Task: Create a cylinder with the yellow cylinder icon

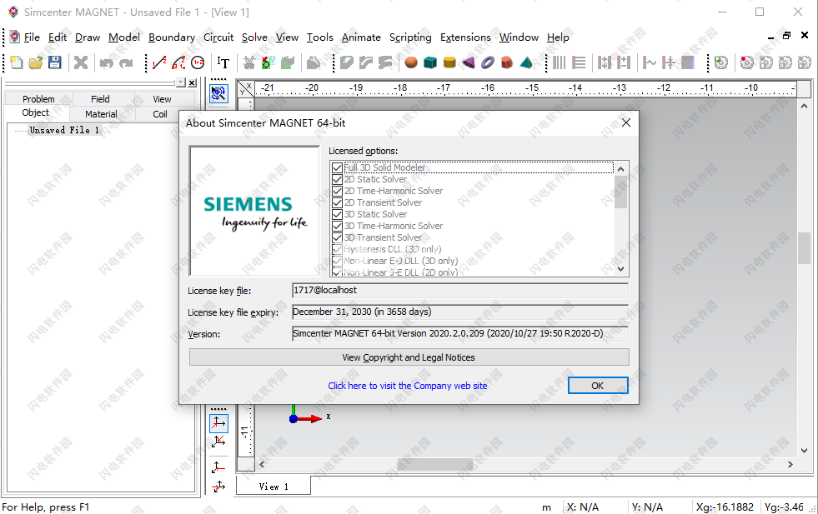Action: click(449, 62)
